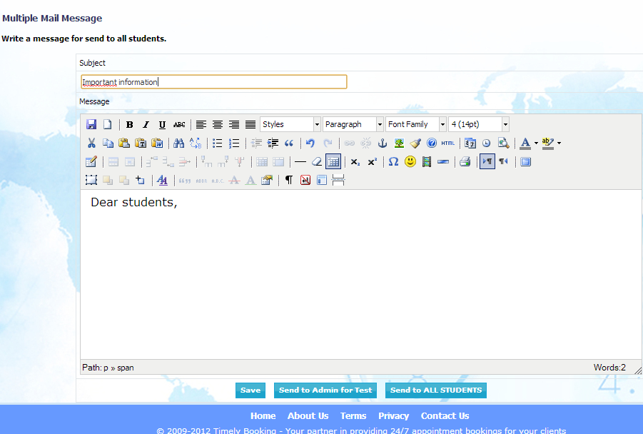643x434 pixels.
Task: Insert a special character with the Omega icon
Action: [x=393, y=161]
